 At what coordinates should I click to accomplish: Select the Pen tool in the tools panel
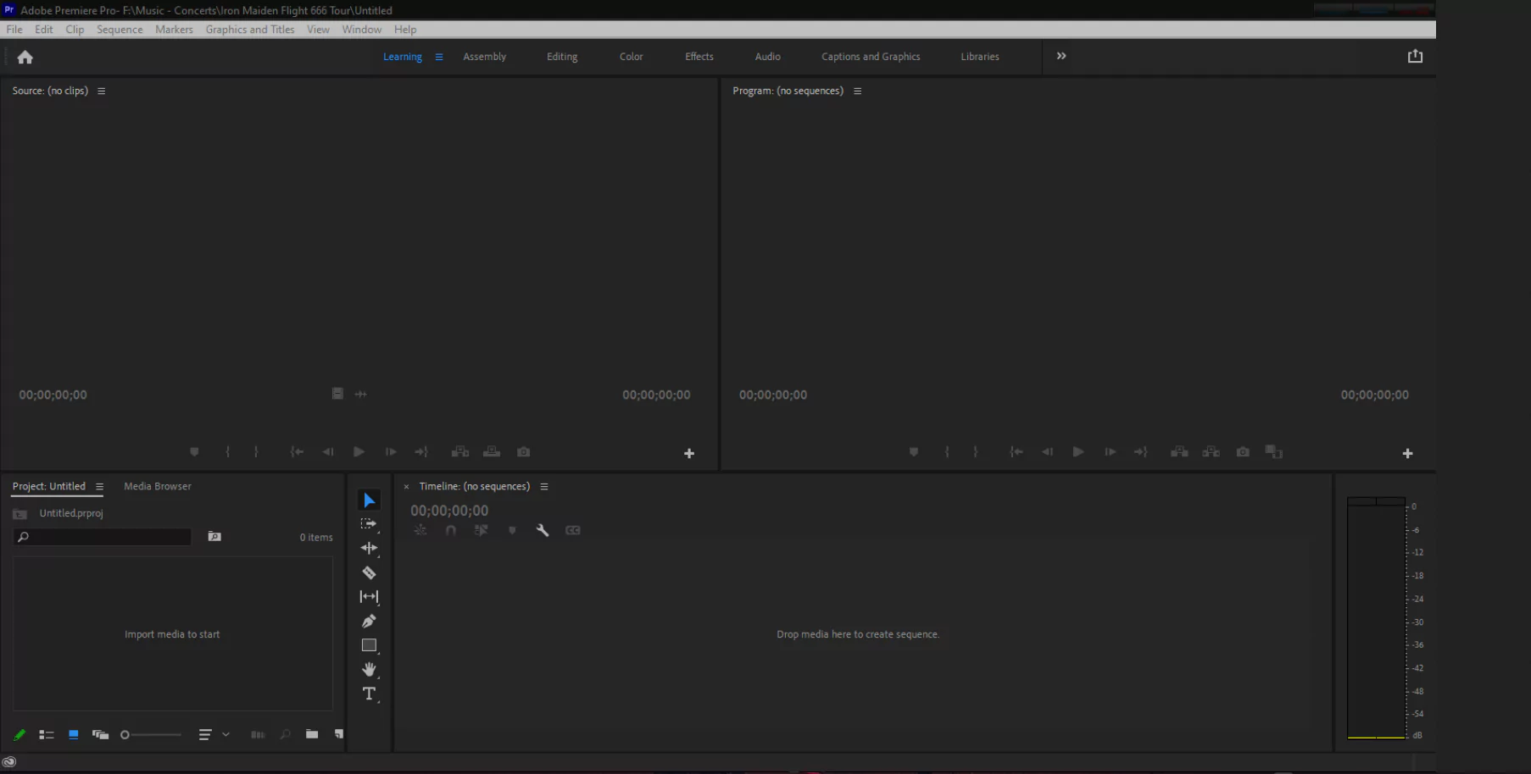point(369,621)
